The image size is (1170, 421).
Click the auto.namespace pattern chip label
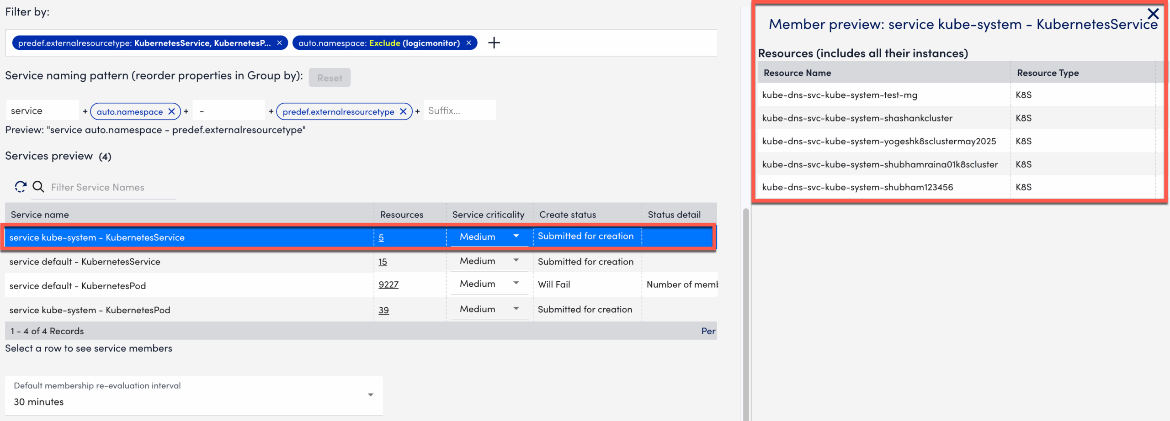(x=130, y=111)
